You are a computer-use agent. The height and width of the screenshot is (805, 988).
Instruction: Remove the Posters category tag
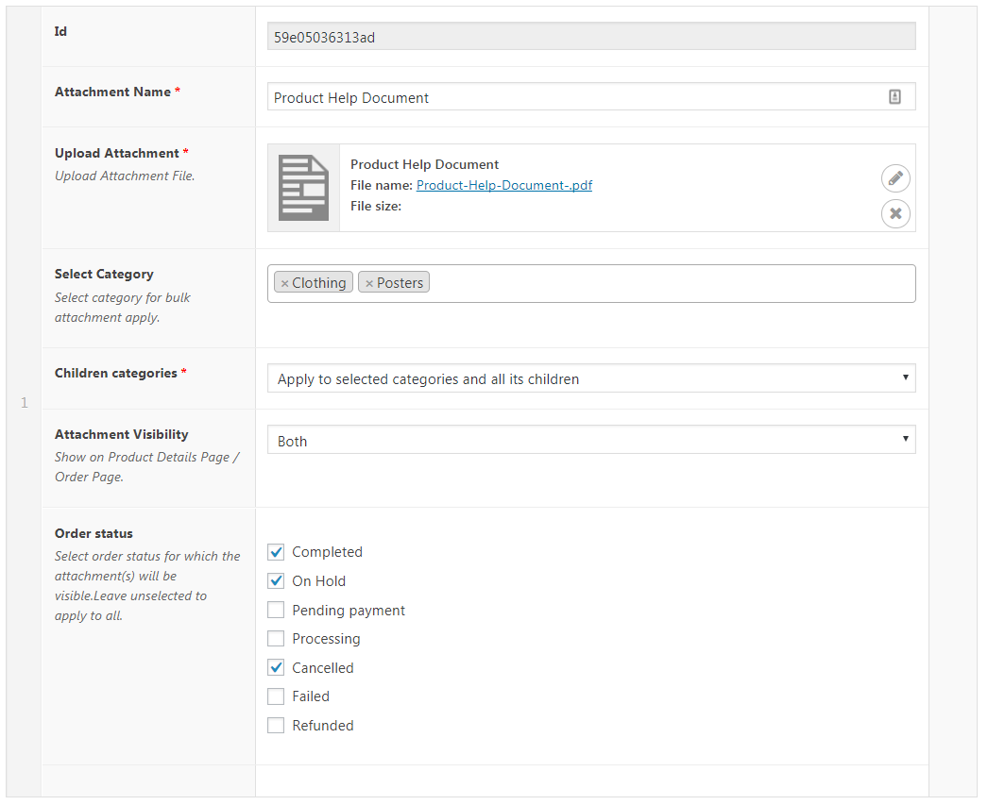(x=369, y=284)
